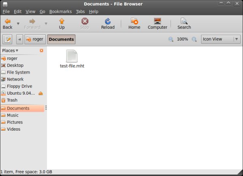Click the path bar left scroll arrow
The height and width of the screenshot is (176, 243).
click(x=19, y=39)
